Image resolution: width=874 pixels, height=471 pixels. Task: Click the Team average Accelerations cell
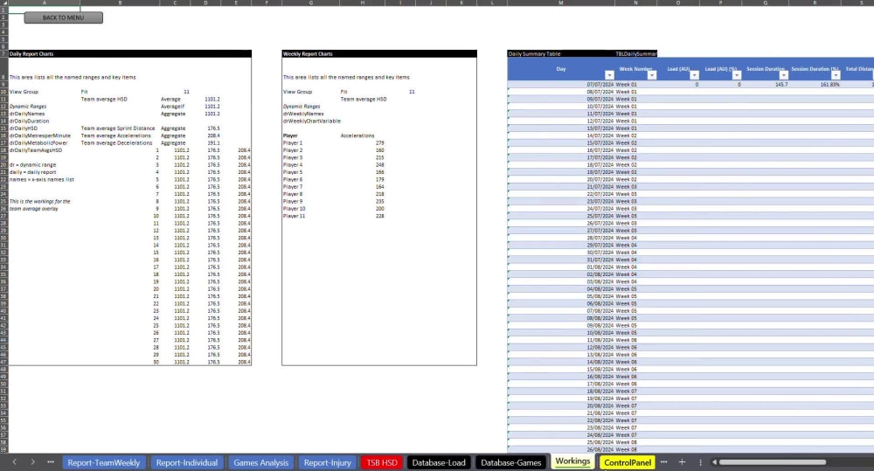[x=116, y=135]
